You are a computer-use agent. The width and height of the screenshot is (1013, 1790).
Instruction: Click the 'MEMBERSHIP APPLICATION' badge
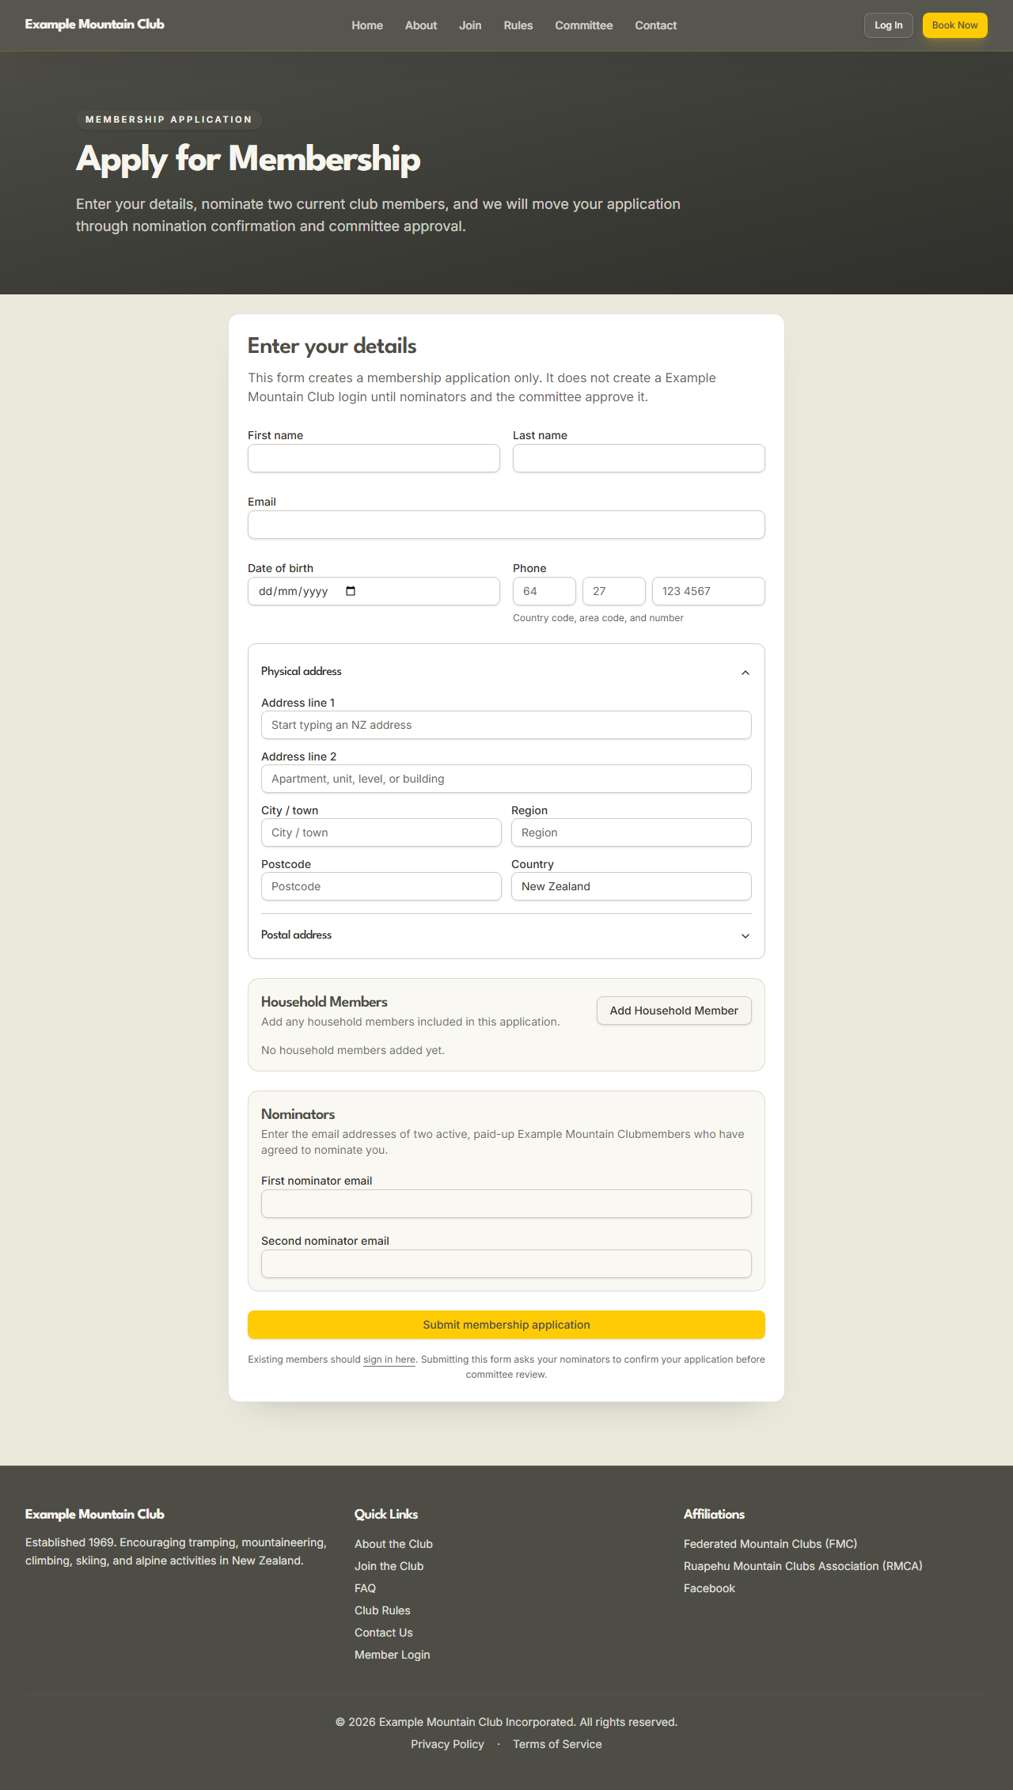pos(169,119)
